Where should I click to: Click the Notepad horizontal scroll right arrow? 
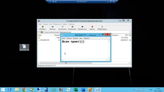pyautogui.click(x=107, y=60)
